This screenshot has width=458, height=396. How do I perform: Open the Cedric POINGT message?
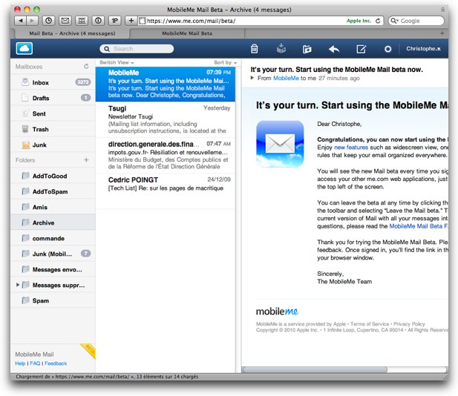(166, 191)
